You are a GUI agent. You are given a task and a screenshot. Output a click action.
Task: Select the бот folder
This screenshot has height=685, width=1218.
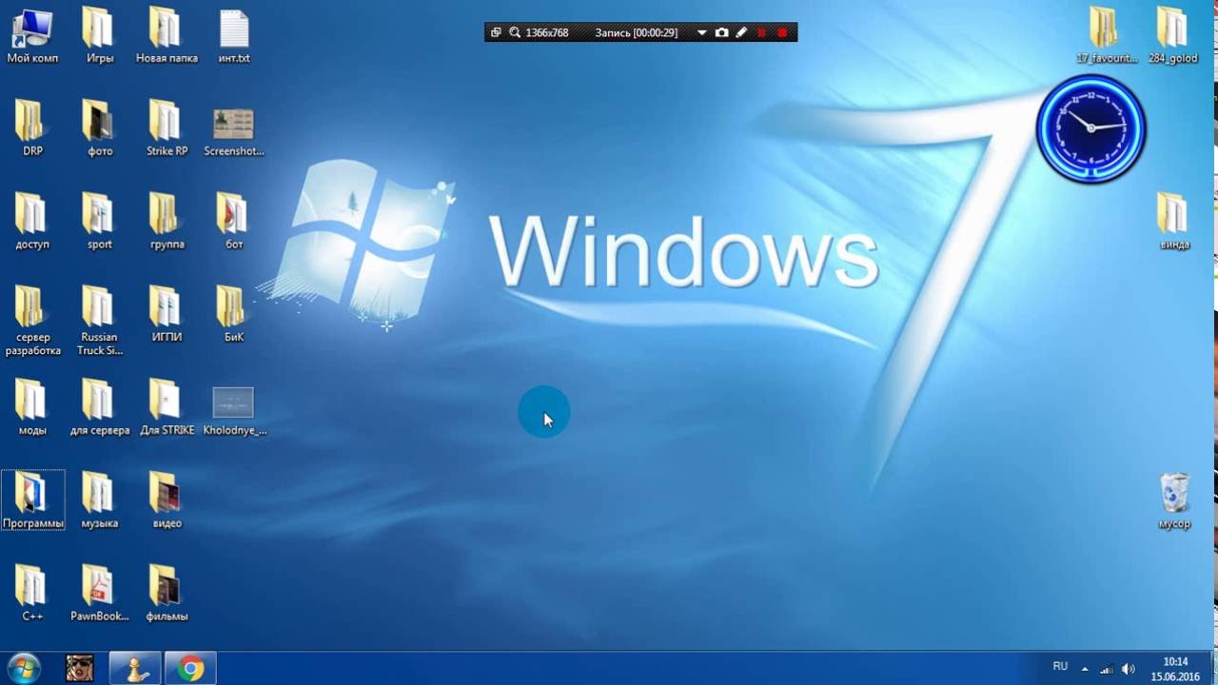click(x=234, y=222)
